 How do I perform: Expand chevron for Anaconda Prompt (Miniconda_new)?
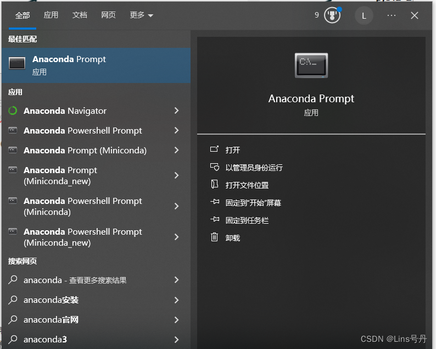pyautogui.click(x=177, y=175)
